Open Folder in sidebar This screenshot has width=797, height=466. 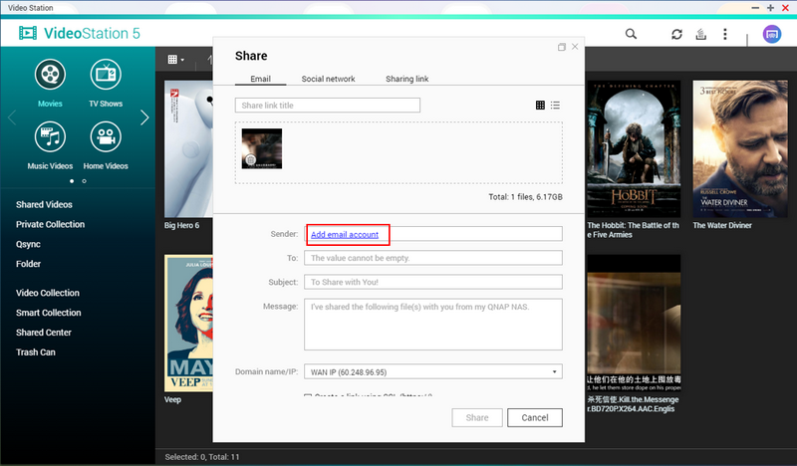[x=29, y=264]
